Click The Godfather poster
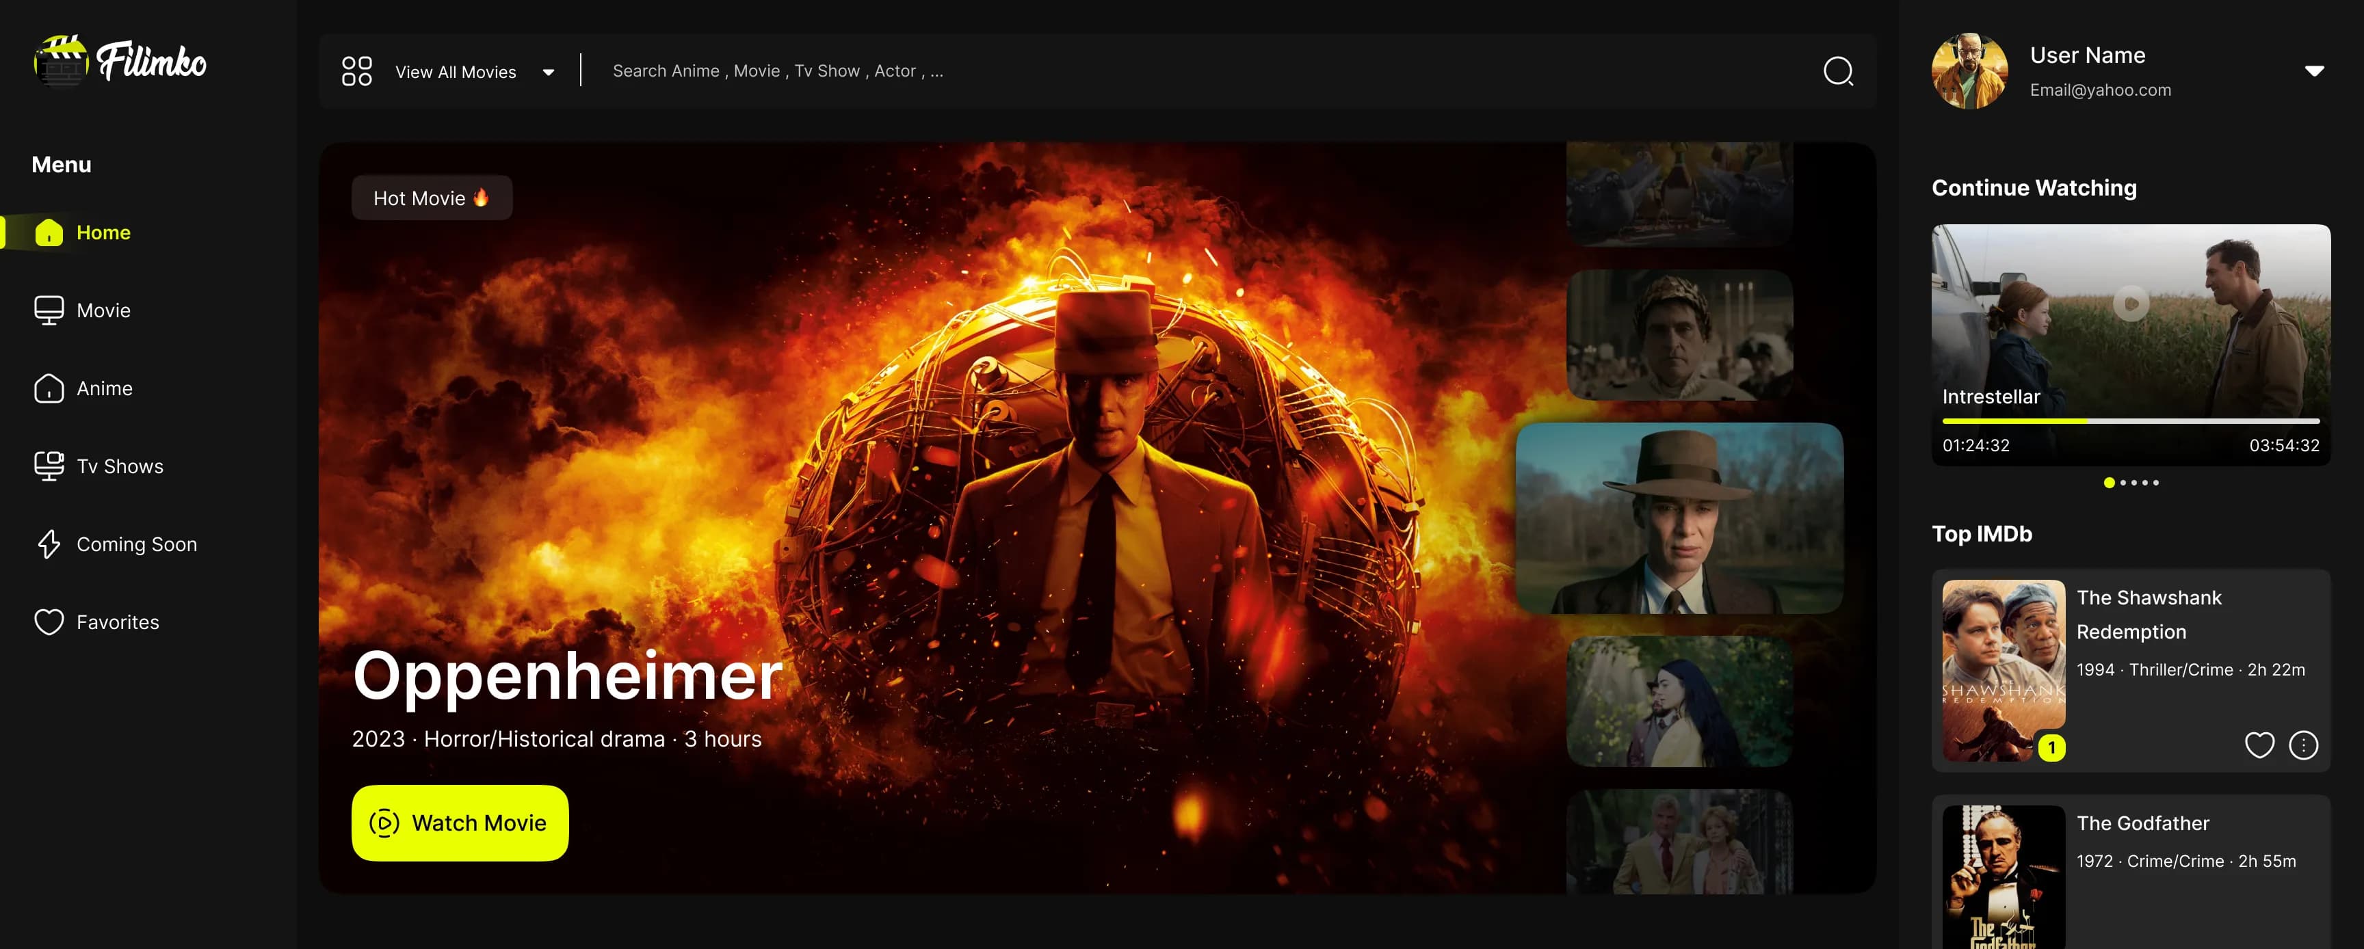 pos(2004,877)
